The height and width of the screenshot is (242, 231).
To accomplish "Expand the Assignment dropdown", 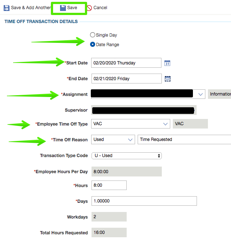I will 201,94.
